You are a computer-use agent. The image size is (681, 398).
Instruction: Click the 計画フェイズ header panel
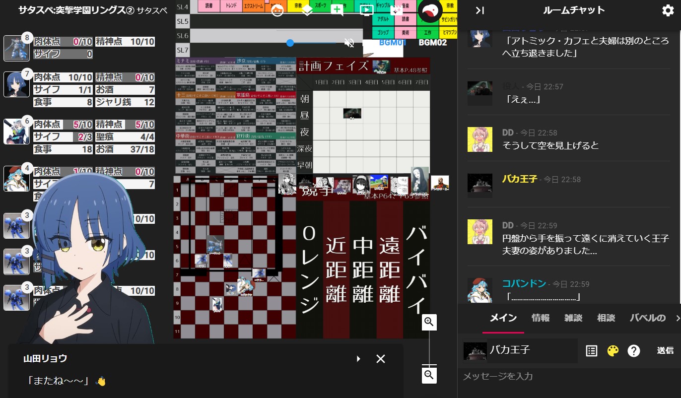click(x=363, y=66)
